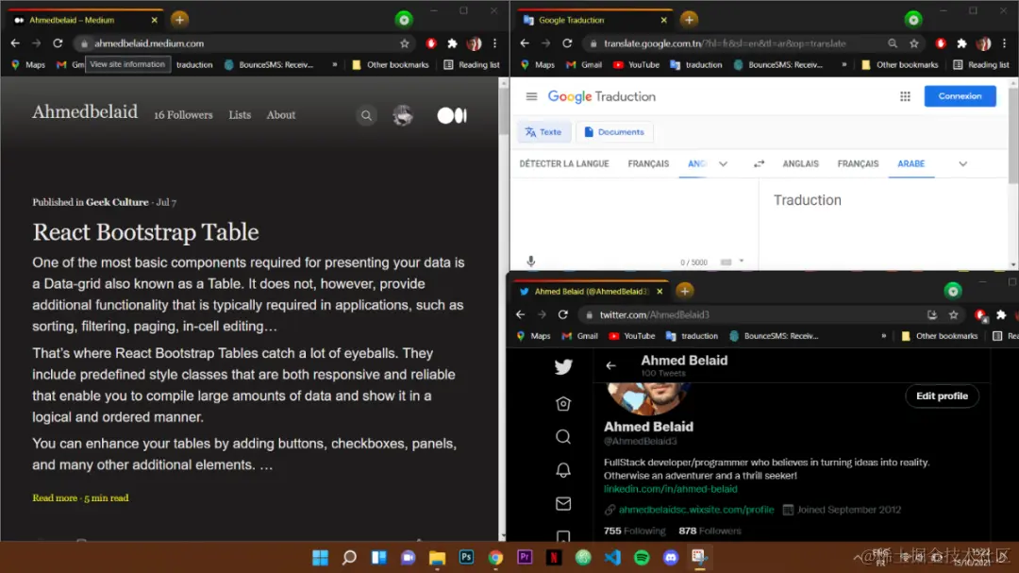Launch File Explorer from taskbar

click(x=438, y=557)
